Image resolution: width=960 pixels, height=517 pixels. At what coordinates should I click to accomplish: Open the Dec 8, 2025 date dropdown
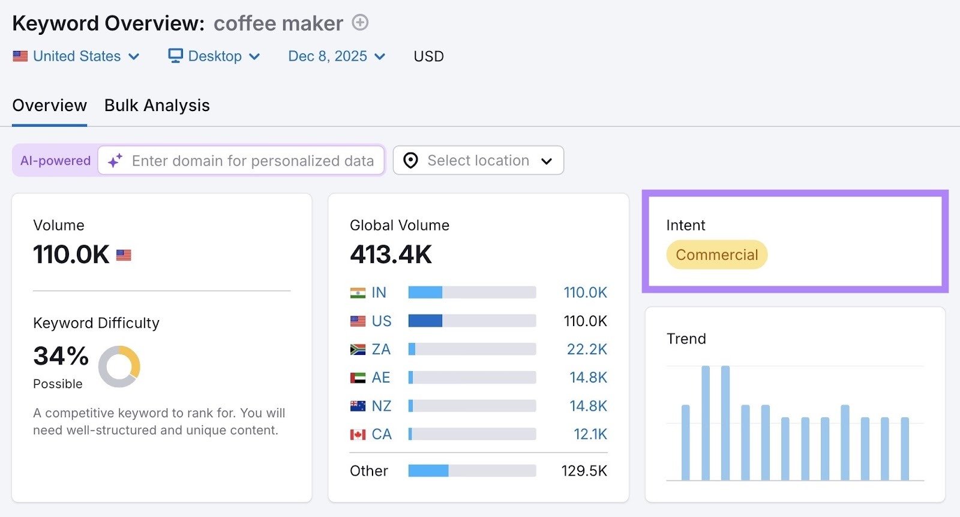[x=337, y=56]
